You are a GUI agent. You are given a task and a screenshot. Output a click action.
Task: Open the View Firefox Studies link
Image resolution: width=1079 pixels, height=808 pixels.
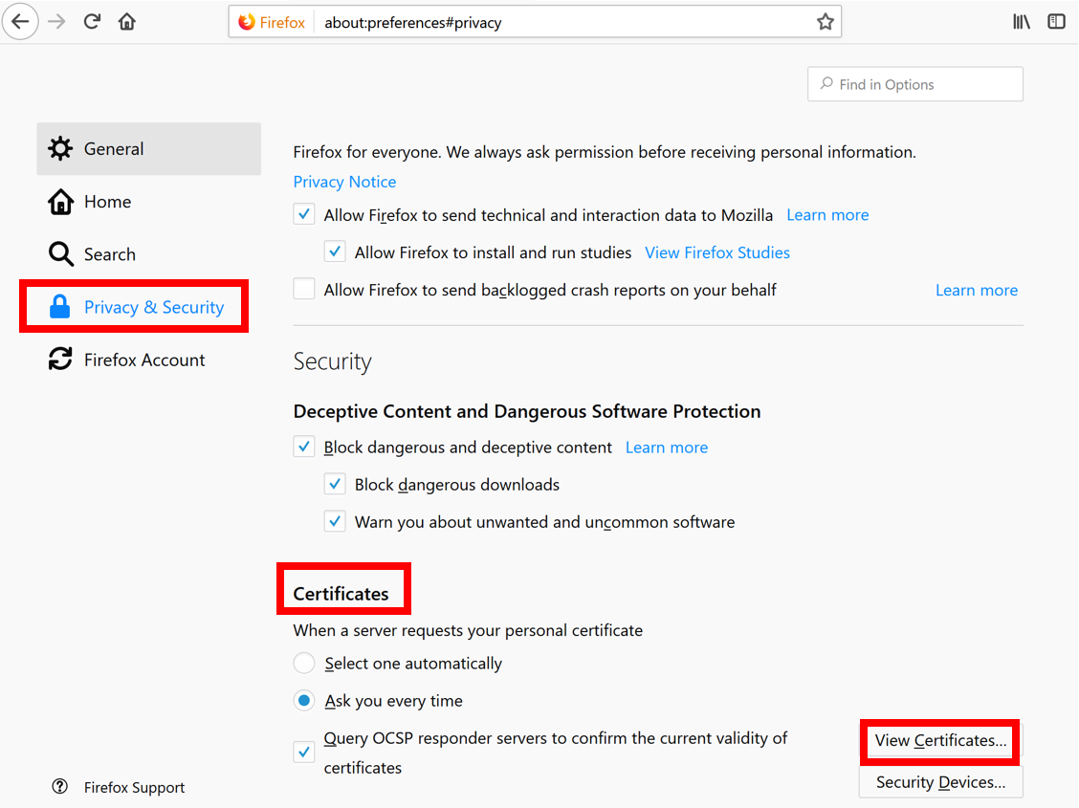(717, 252)
